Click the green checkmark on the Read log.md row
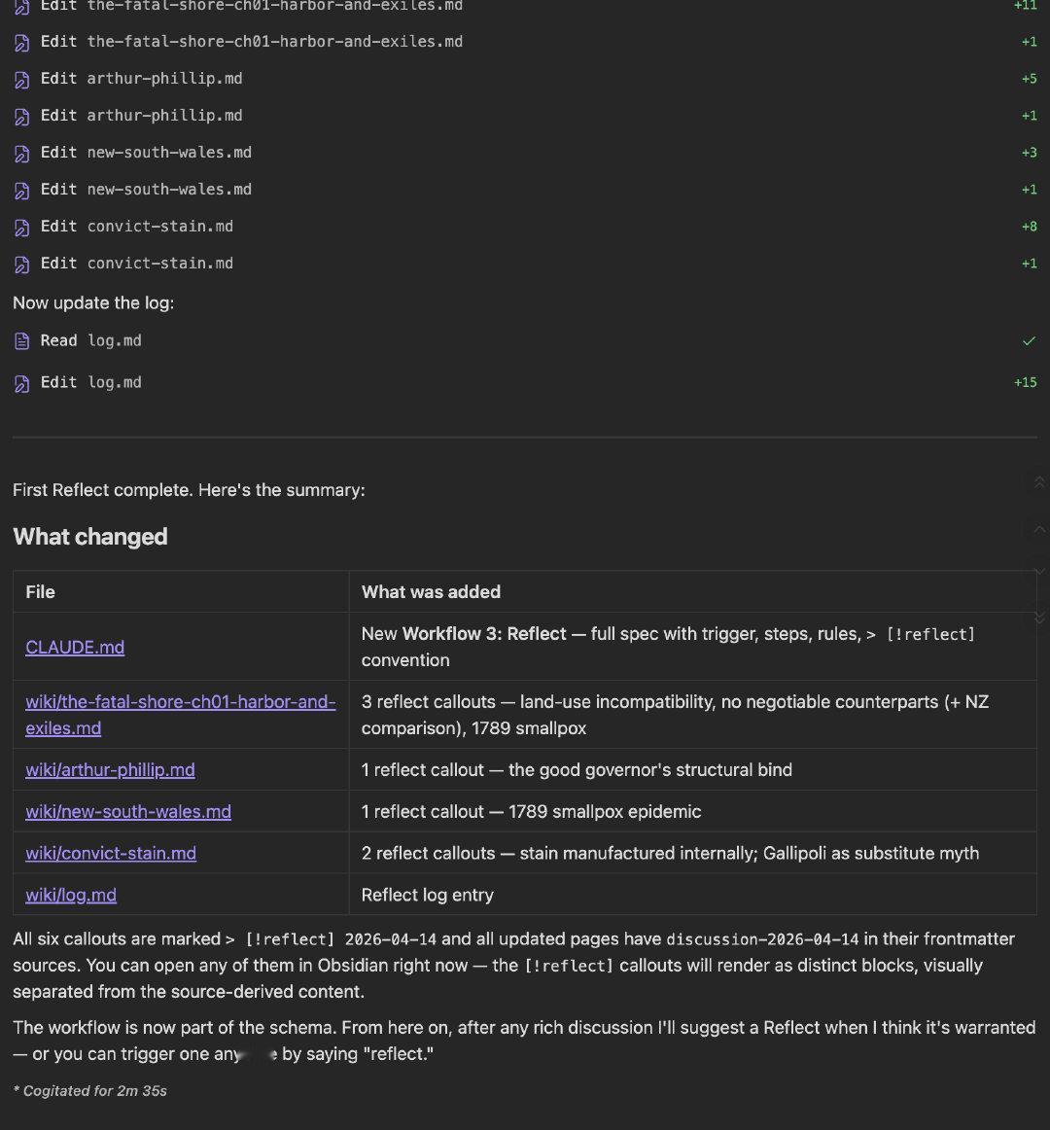The width and height of the screenshot is (1050, 1130). pos(1029,341)
